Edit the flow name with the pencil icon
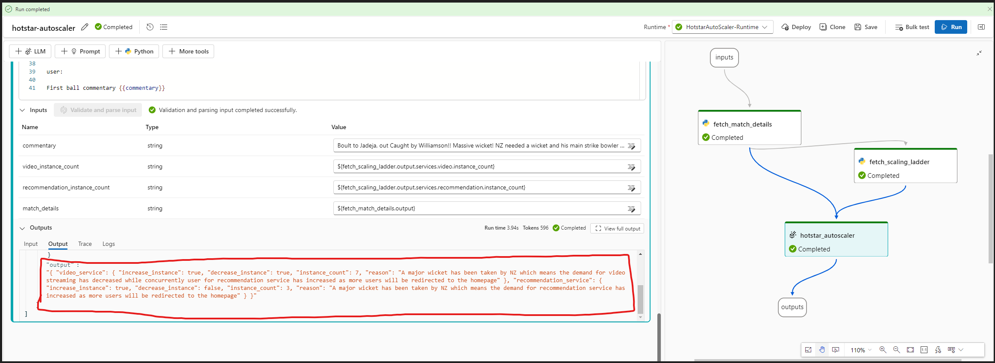This screenshot has height=363, width=995. pos(85,27)
